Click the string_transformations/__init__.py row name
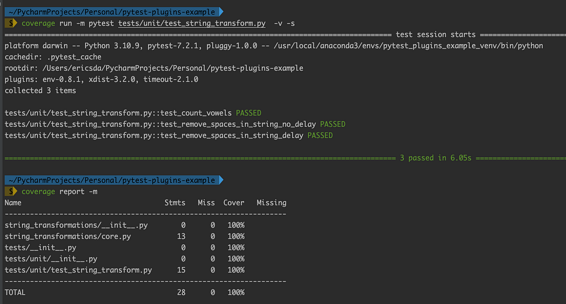This screenshot has width=566, height=304. pyautogui.click(x=76, y=225)
